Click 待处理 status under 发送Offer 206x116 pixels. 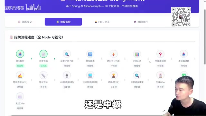[x=20, y=108]
